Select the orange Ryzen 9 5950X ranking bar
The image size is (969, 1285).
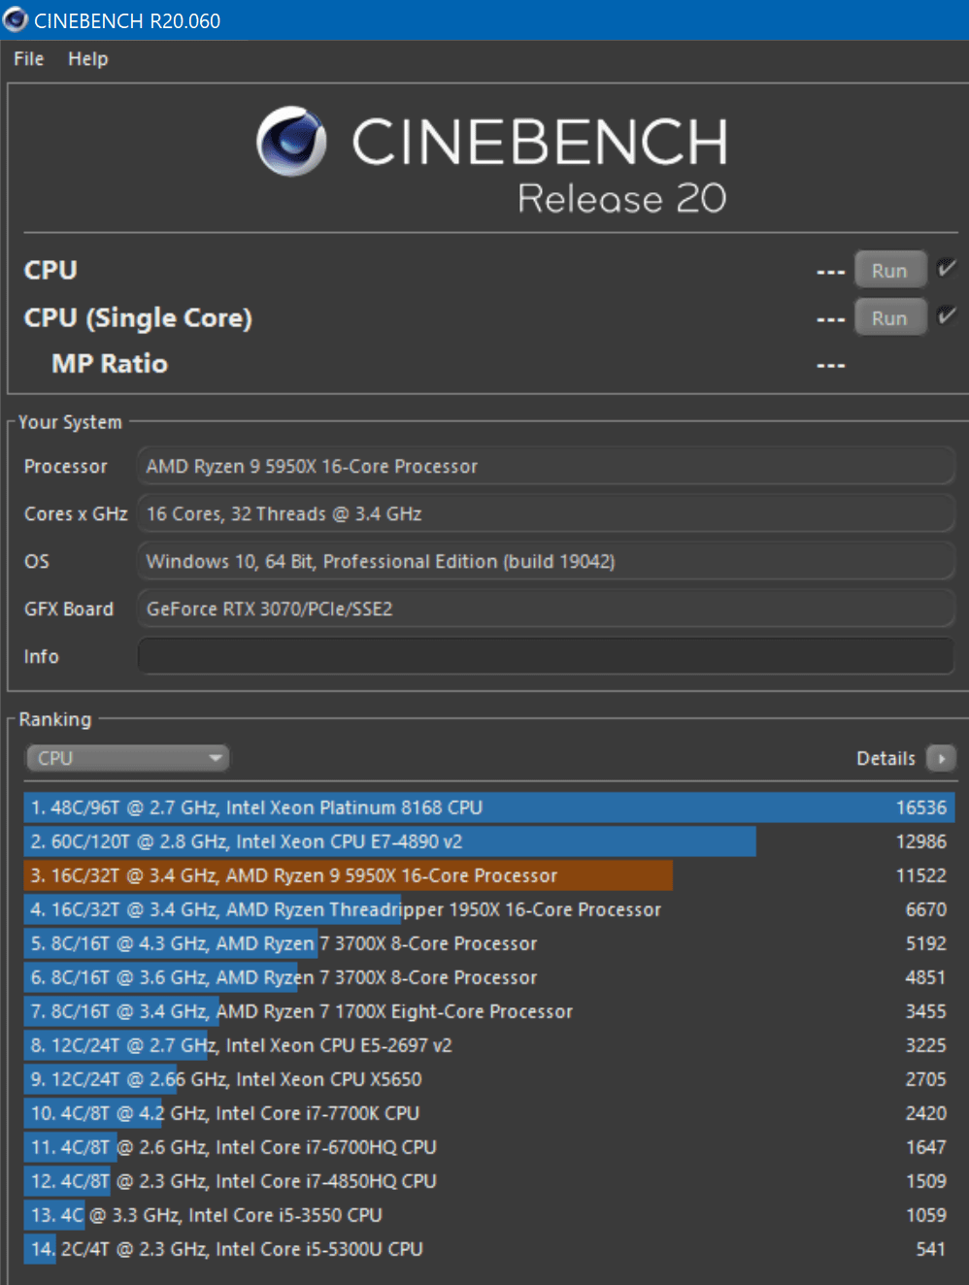coord(349,875)
